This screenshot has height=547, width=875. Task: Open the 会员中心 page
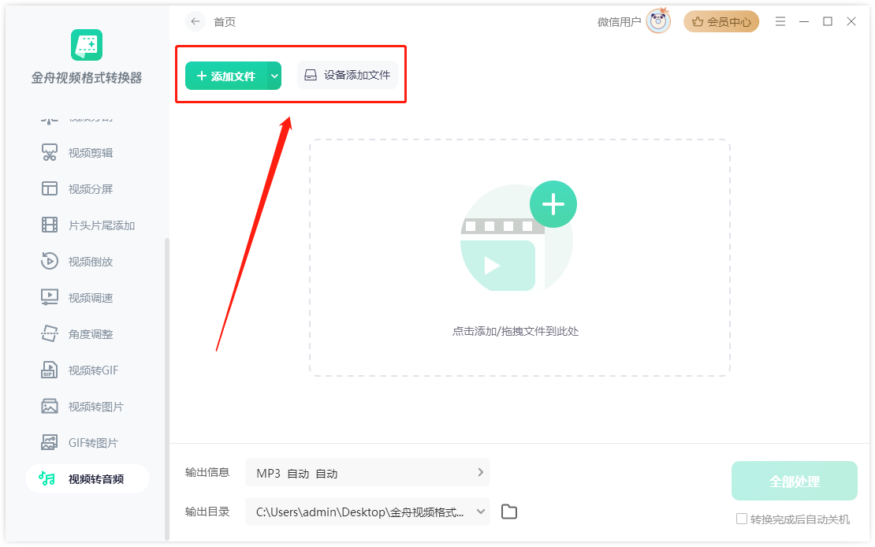(x=721, y=21)
